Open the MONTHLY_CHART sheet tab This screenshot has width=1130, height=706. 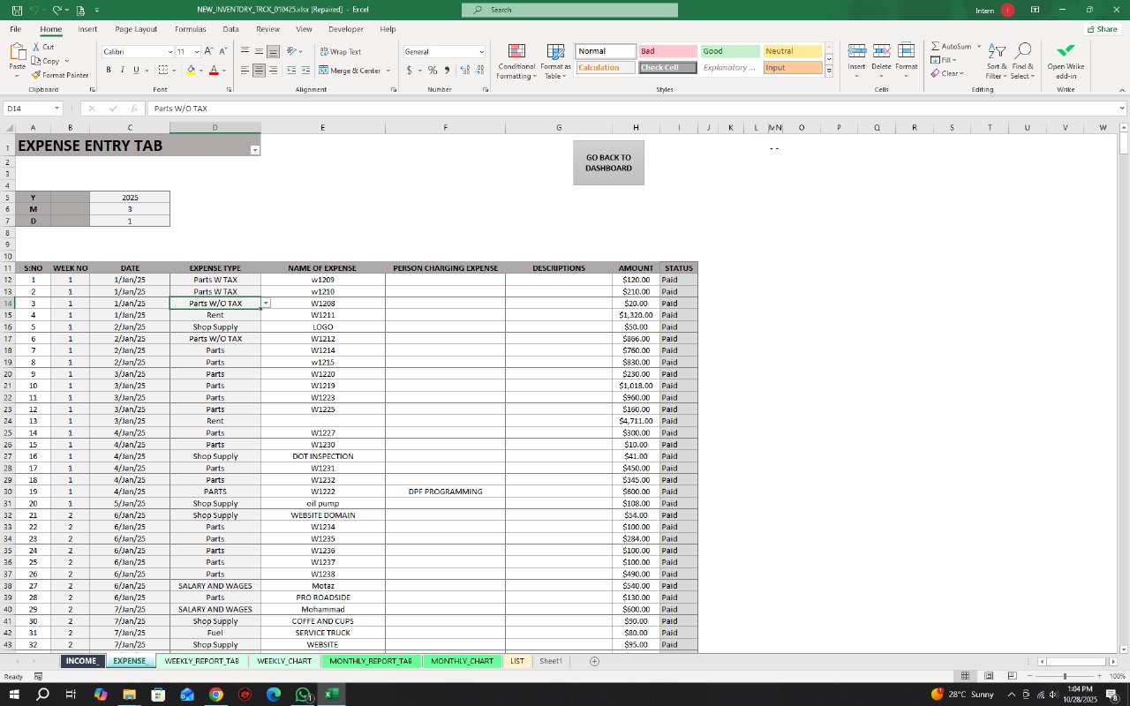[x=461, y=660]
